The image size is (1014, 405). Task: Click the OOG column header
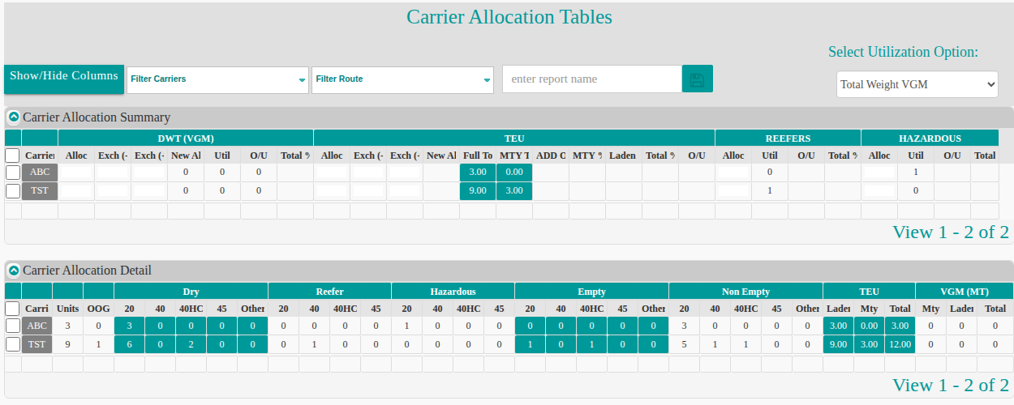click(x=99, y=309)
